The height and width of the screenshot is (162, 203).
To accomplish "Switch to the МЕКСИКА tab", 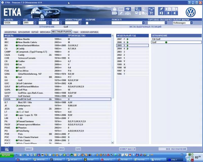I will pyautogui.click(x=45, y=32).
